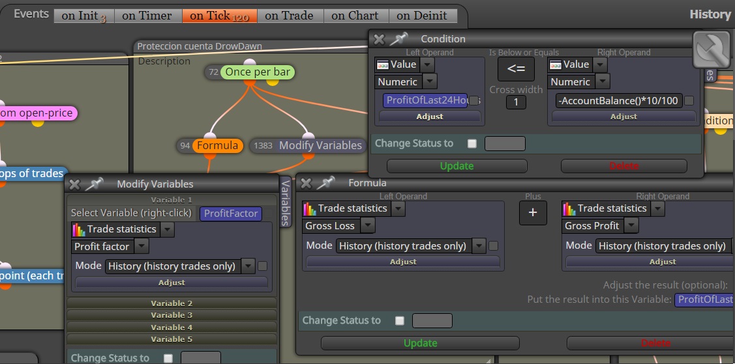
Task: Enable Change Status to checkbox in Modify Variables
Action: tap(168, 358)
